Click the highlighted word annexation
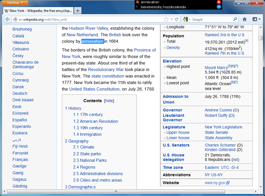This screenshot has height=196, width=265. [x=92, y=41]
